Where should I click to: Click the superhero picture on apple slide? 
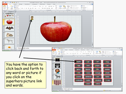point(32,18)
